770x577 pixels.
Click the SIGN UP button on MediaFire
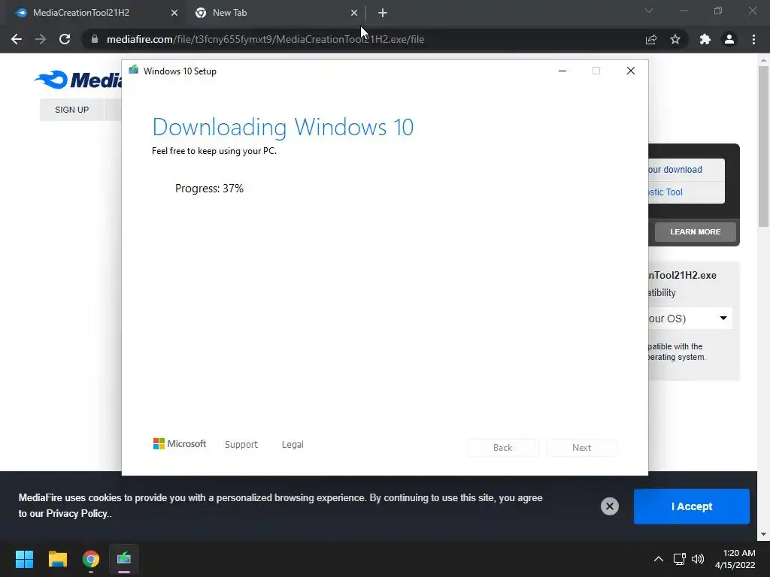click(71, 110)
